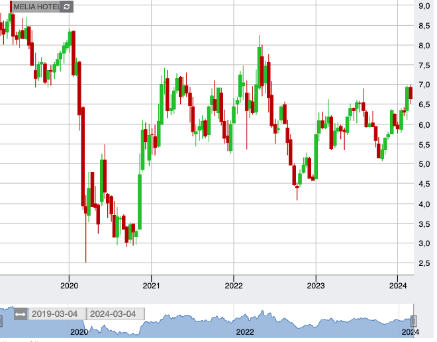Edit the end date field 2024-03-04

tap(115, 314)
